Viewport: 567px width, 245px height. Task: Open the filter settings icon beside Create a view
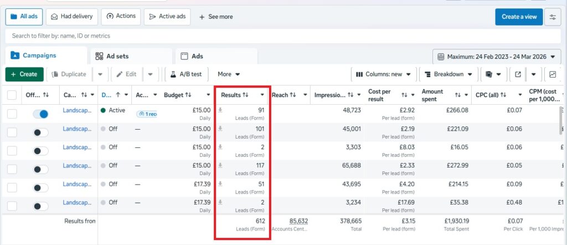(x=552, y=17)
